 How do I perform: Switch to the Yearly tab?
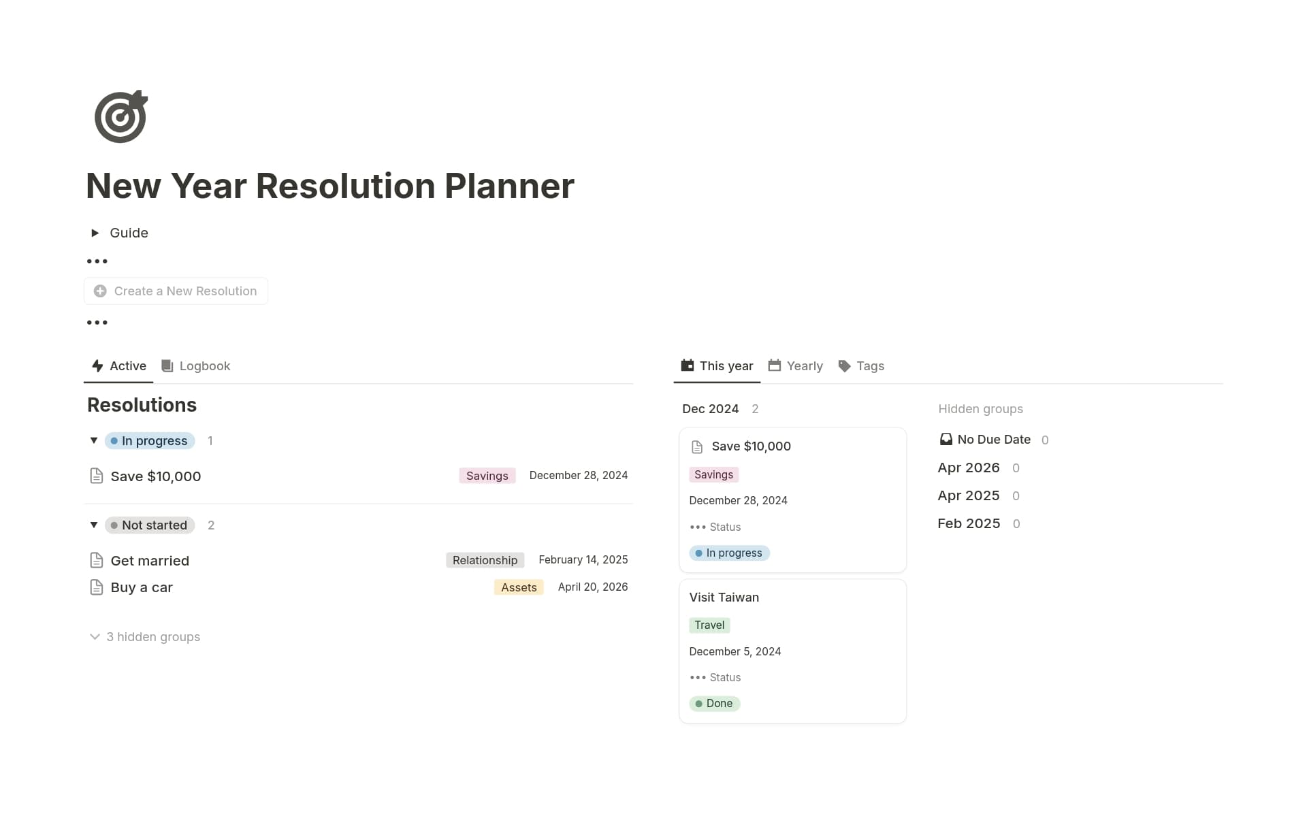pos(805,365)
